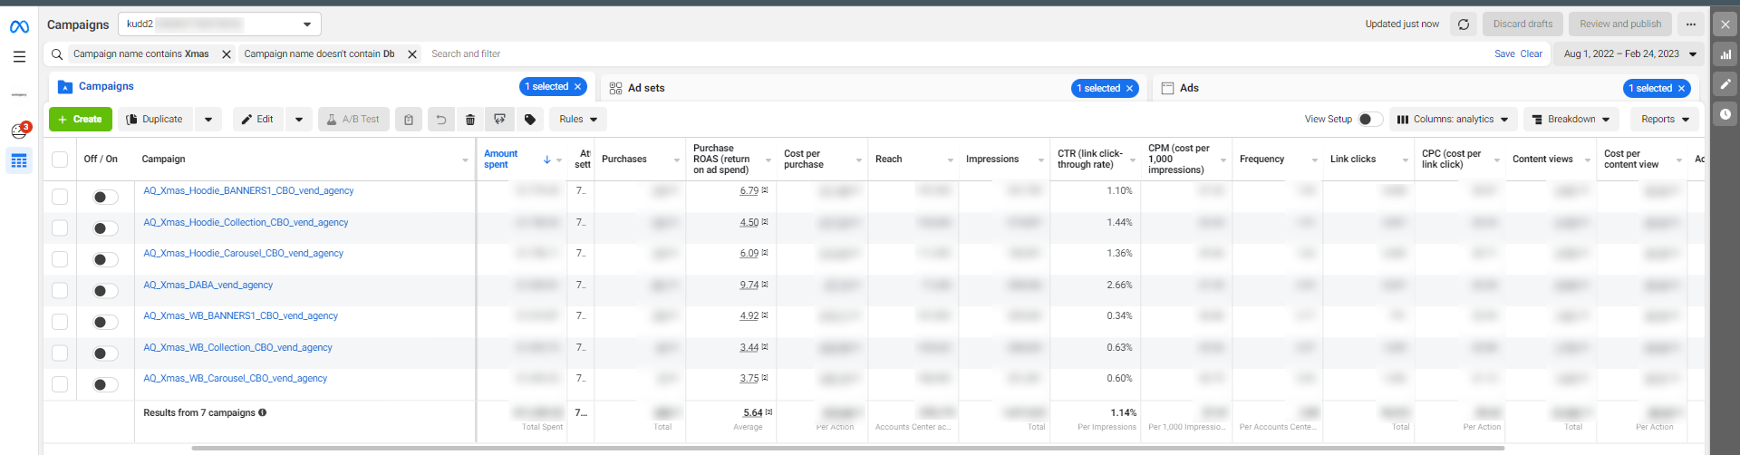
Task: Open AQ_Xmas_WB_Carousel_CBO_vend_agency campaign link
Action: click(236, 379)
